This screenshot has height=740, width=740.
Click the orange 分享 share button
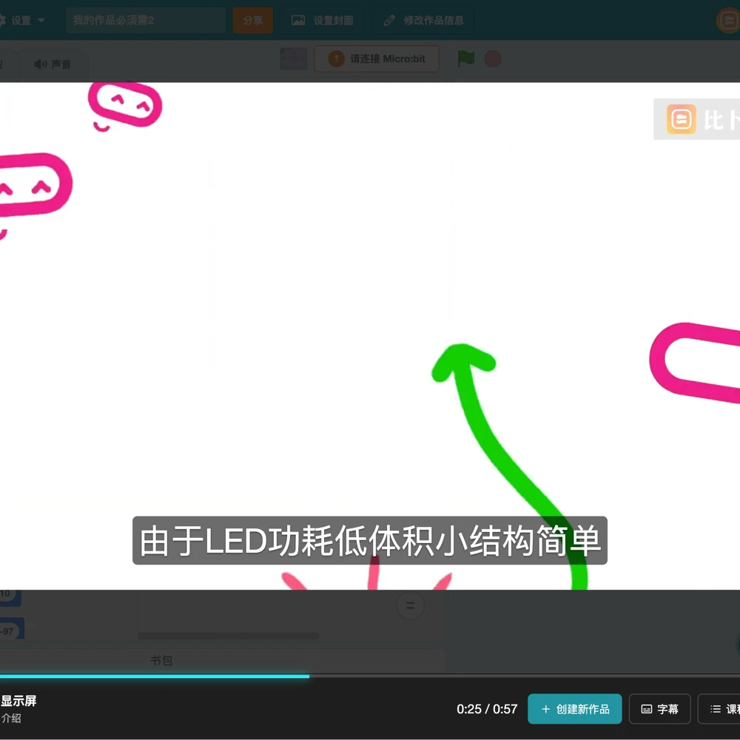pos(252,20)
